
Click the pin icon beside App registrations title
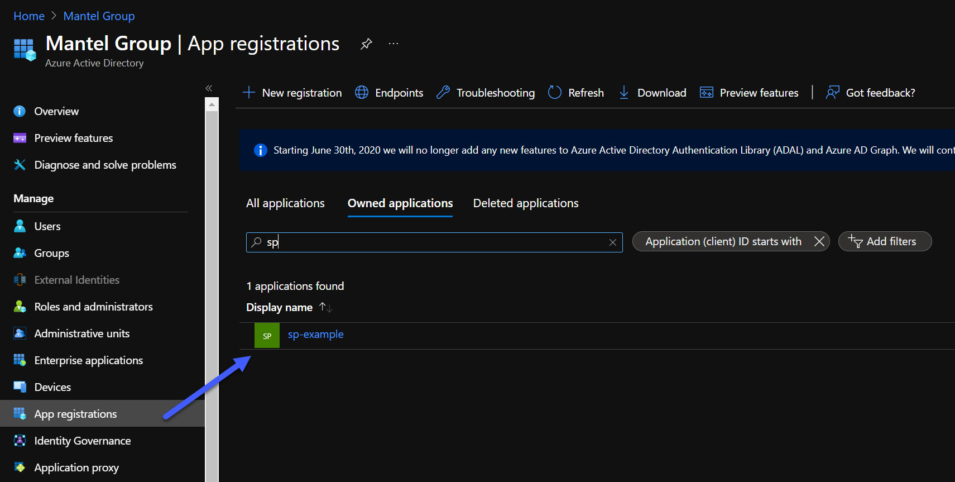click(366, 44)
